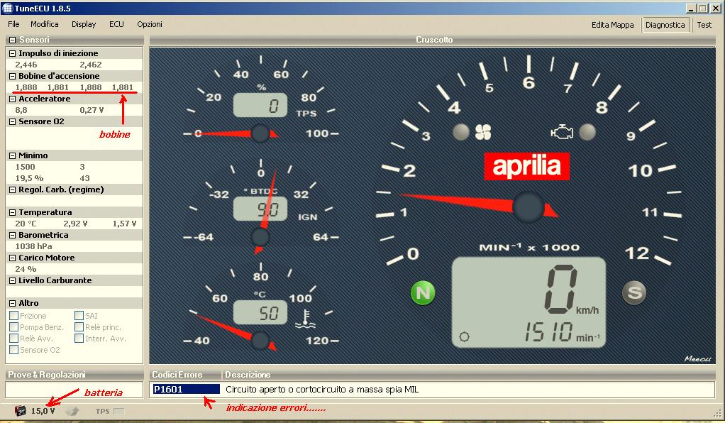The image size is (725, 423).
Task: Click the cooling fan symbol on the dashboard
Action: tap(483, 132)
